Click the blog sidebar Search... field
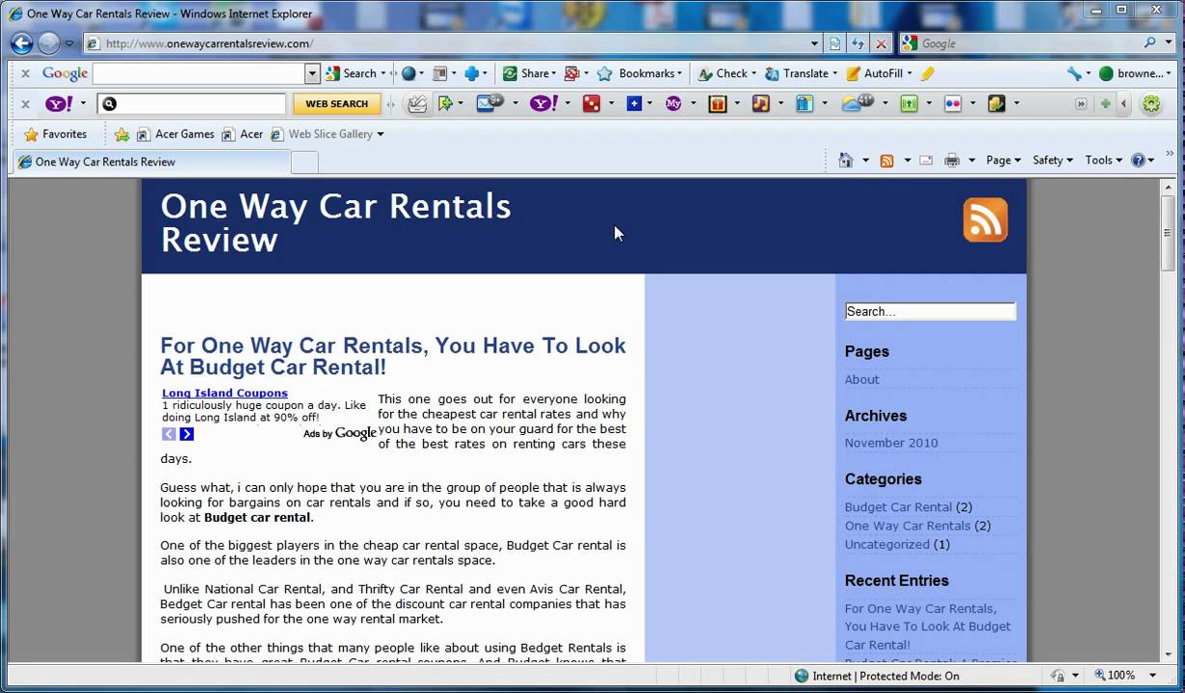Viewport: 1185px width, 693px height. (930, 311)
